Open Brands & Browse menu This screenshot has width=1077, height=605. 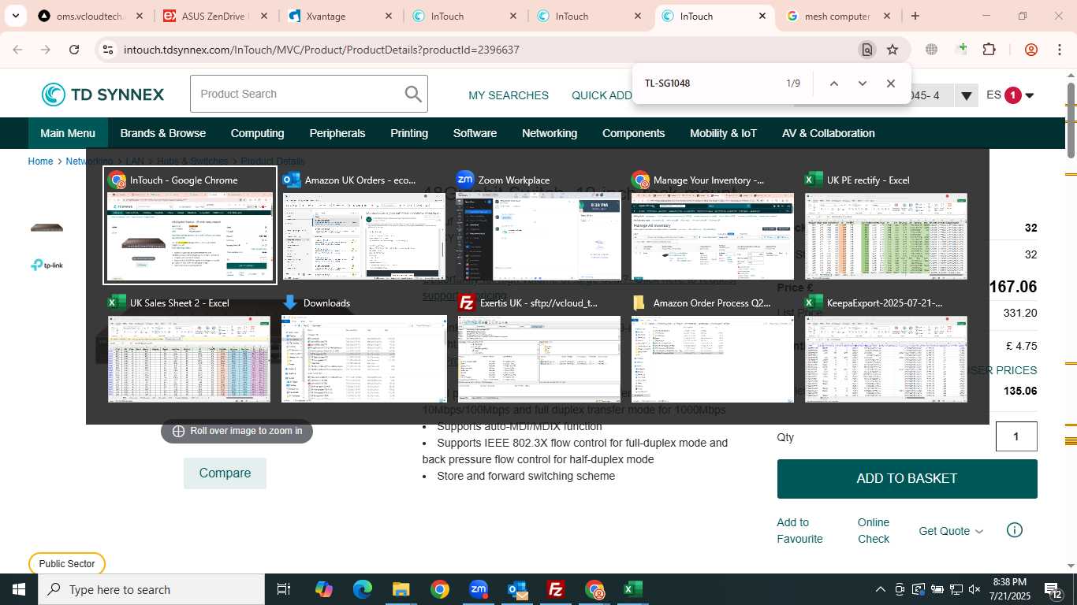(163, 133)
